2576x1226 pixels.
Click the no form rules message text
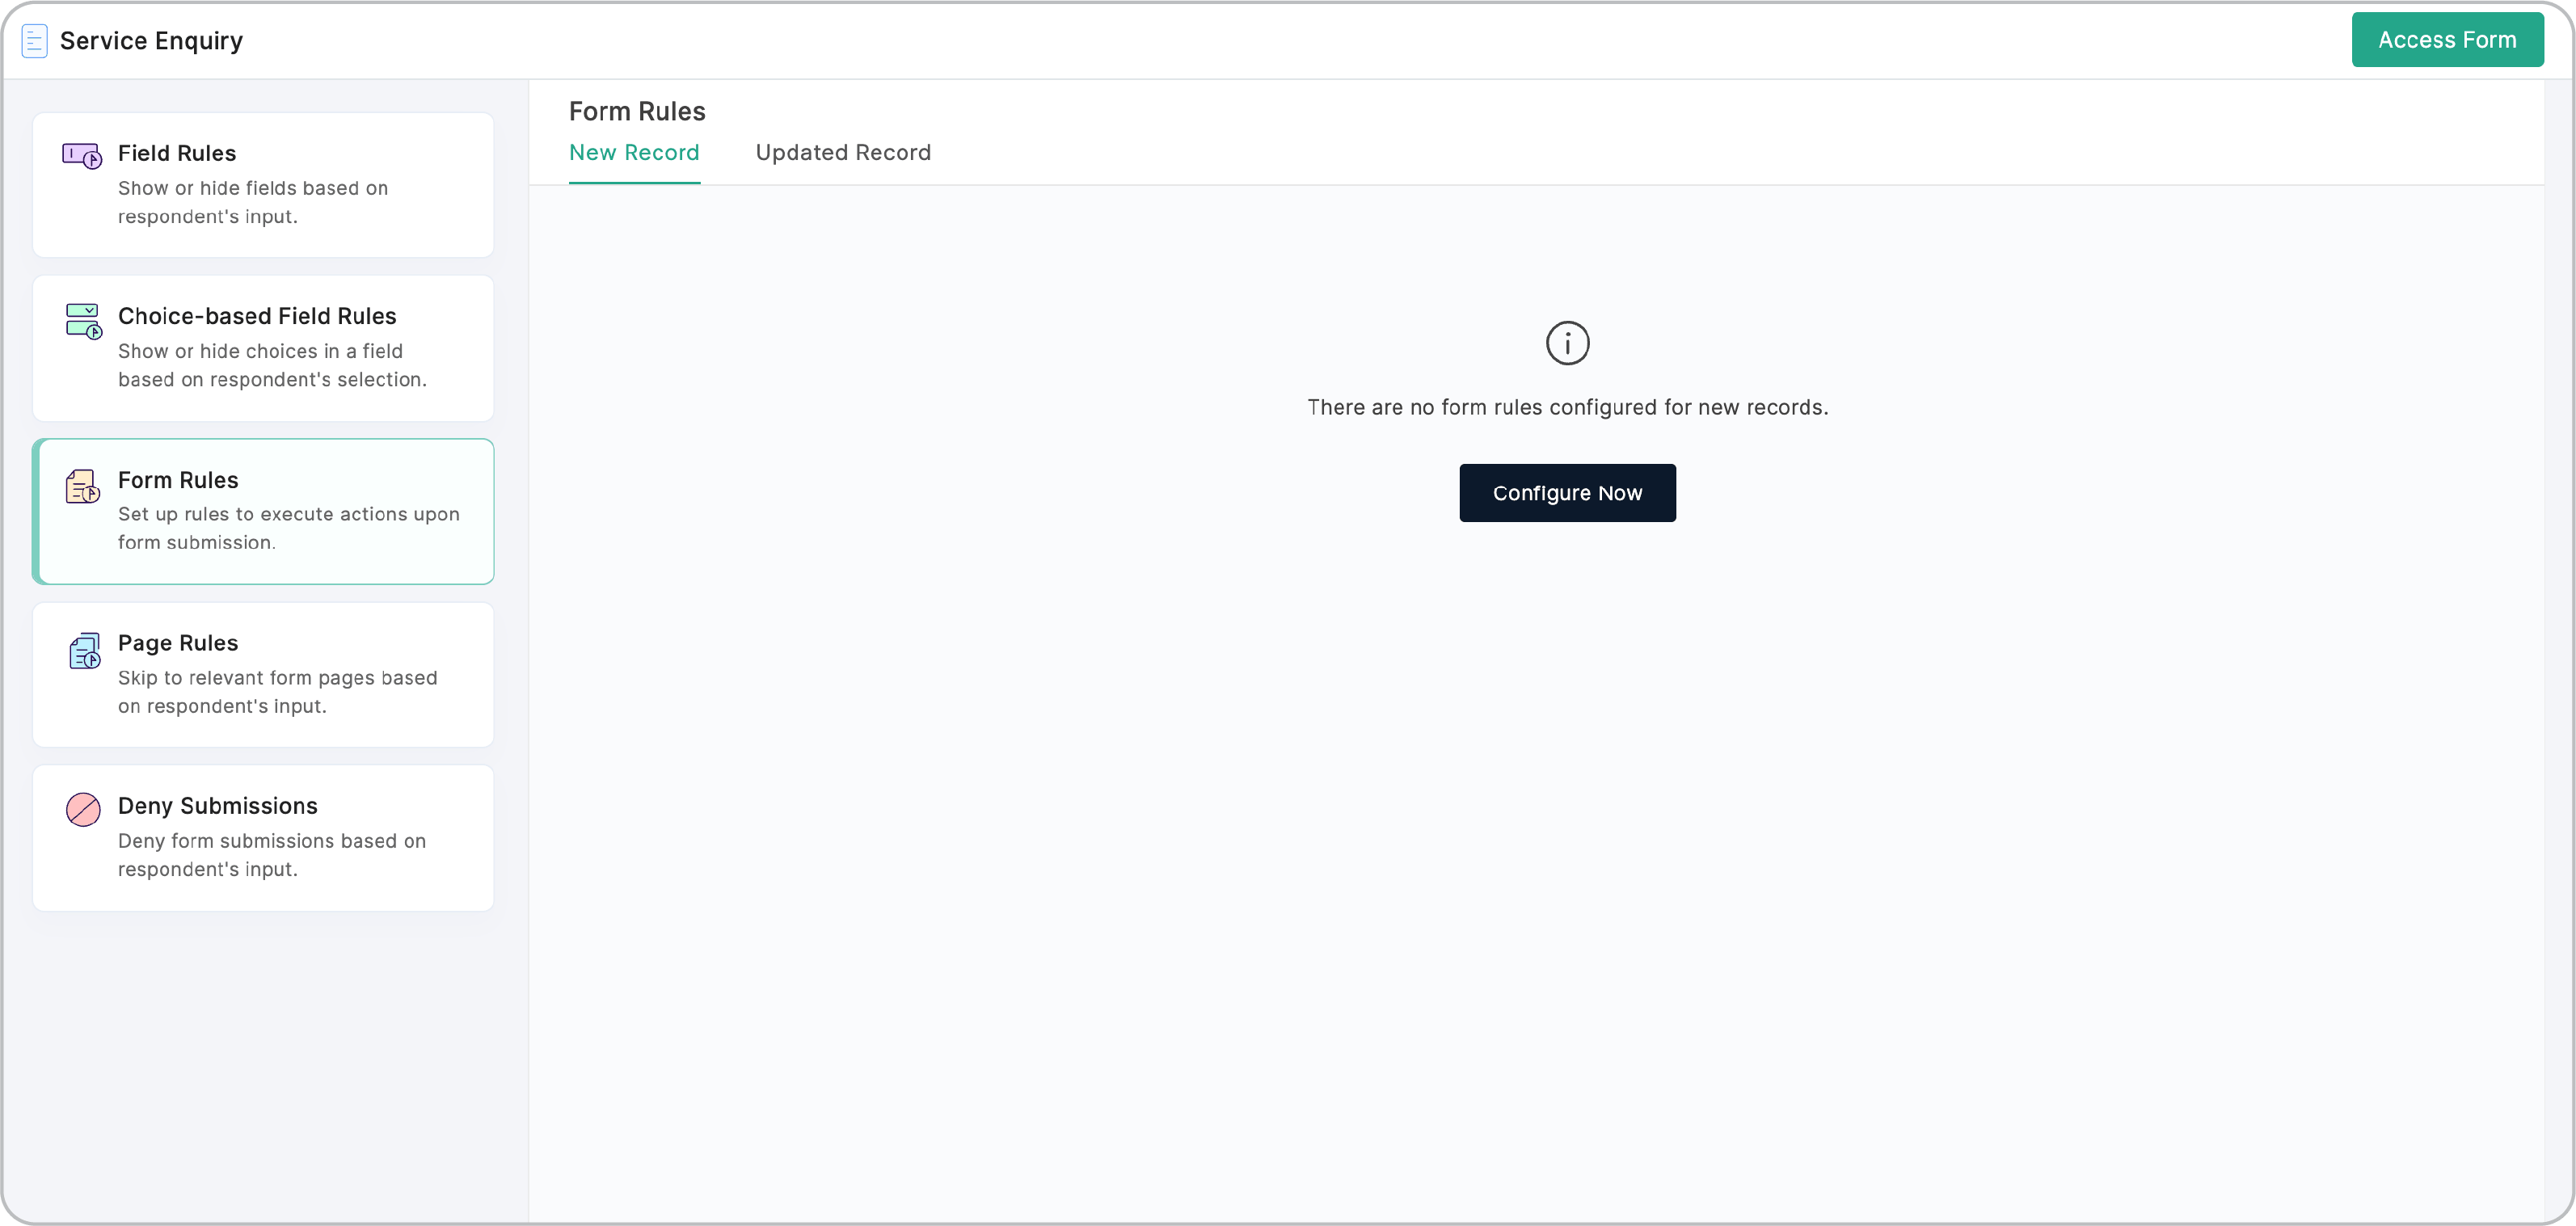[1567, 407]
